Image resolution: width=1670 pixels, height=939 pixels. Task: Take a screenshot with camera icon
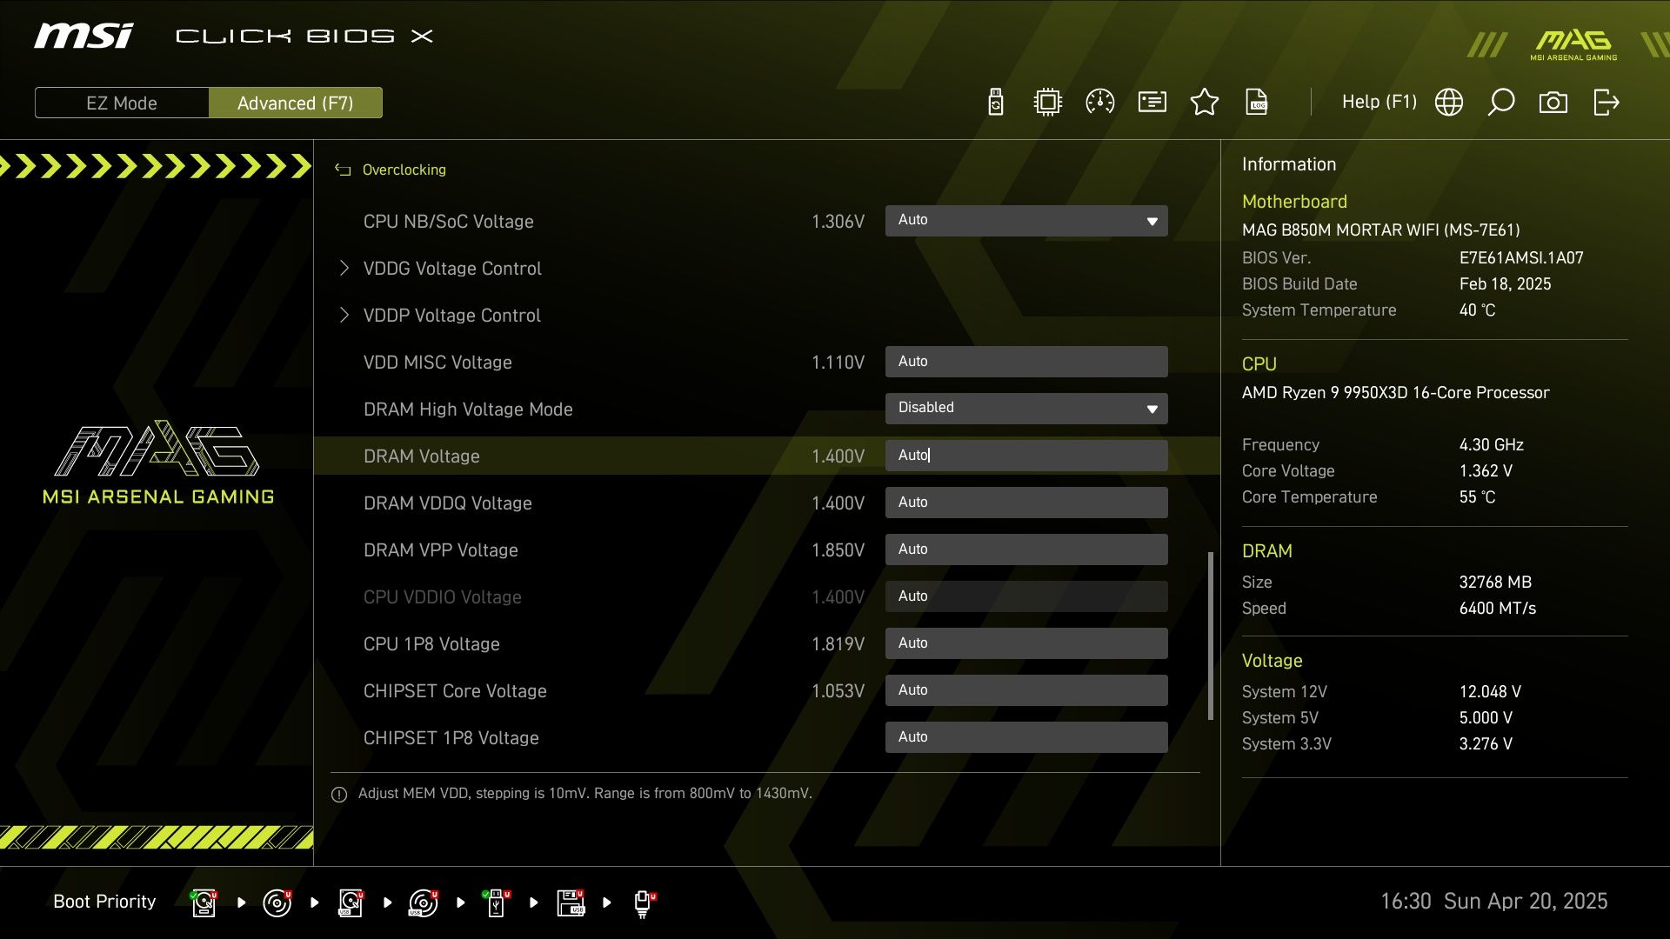(1553, 103)
